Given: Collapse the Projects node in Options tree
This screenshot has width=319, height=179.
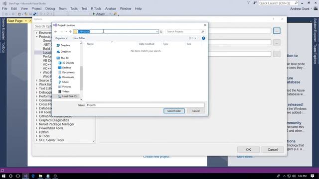Looking at the screenshot, I should tap(36, 37).
